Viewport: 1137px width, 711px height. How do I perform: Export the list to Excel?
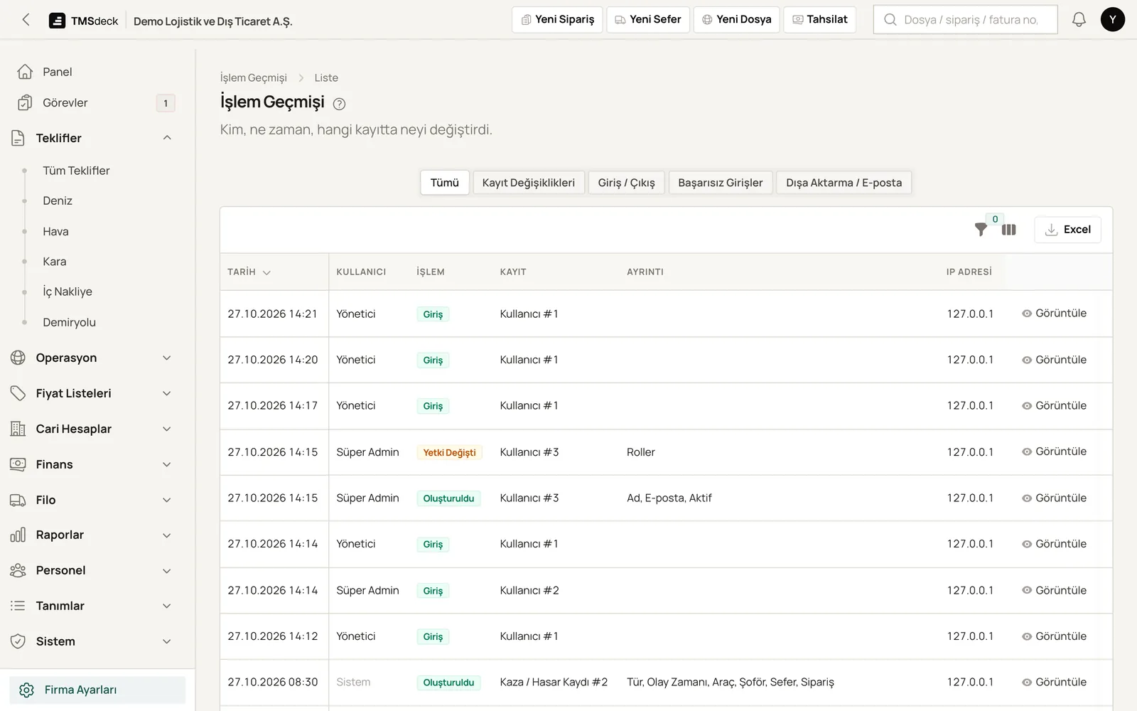[1068, 230]
